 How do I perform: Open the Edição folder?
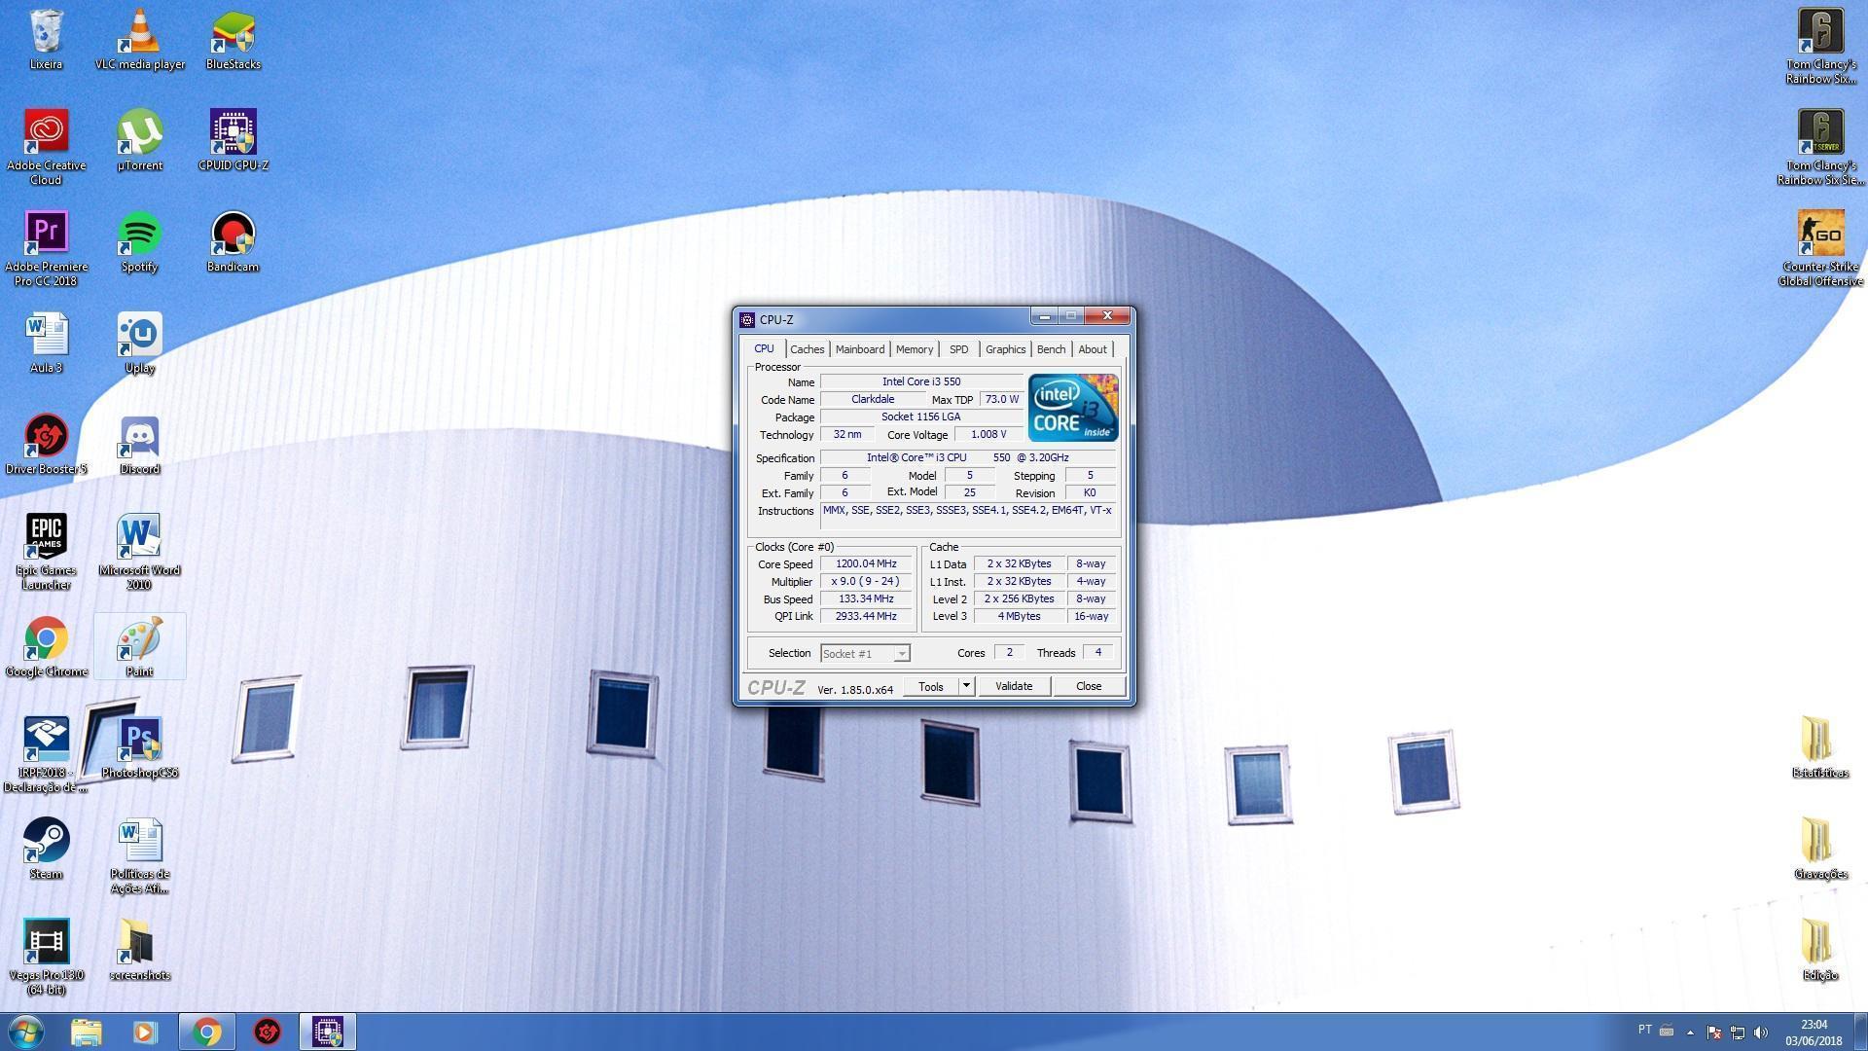tap(1820, 950)
